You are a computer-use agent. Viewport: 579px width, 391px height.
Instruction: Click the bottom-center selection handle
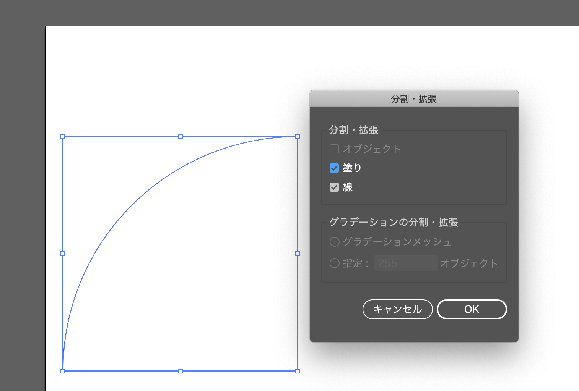pos(180,370)
